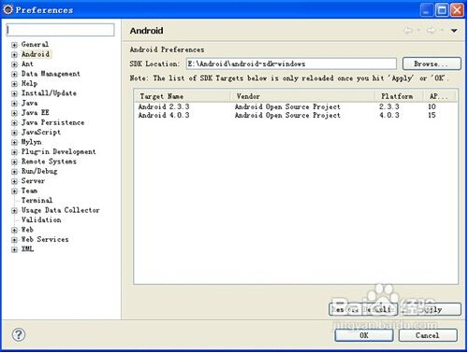Expand the JavaScript node
Screen dimensions: 469x353
click(14, 133)
